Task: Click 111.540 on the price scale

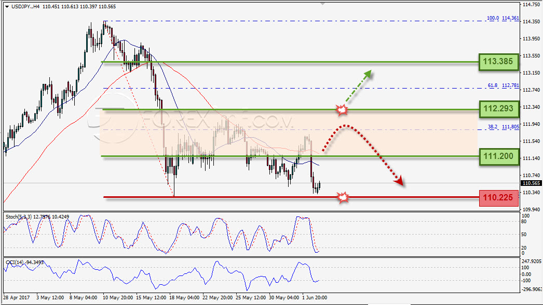Action: [x=531, y=141]
